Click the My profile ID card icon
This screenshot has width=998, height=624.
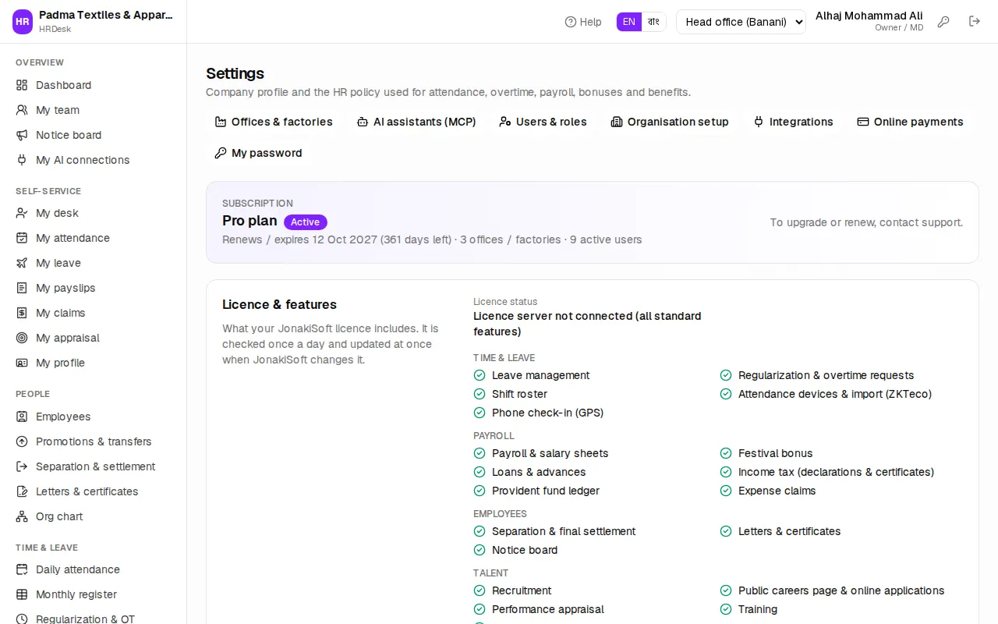point(22,363)
